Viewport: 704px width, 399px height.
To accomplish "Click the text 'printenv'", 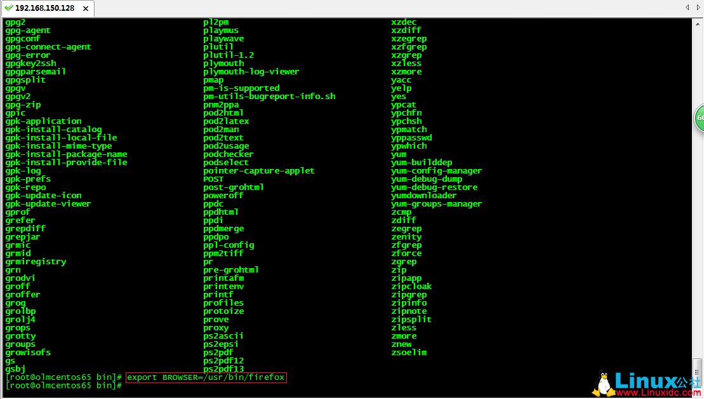I will 223,286.
